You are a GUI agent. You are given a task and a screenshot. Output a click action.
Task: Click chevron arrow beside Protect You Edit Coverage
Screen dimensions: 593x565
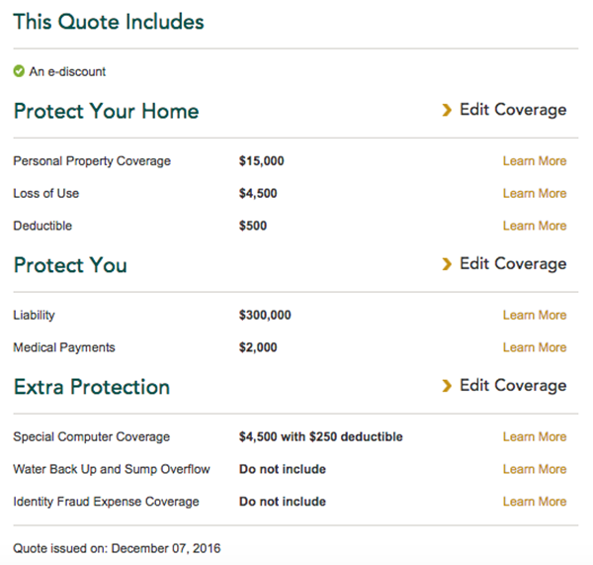tap(447, 264)
